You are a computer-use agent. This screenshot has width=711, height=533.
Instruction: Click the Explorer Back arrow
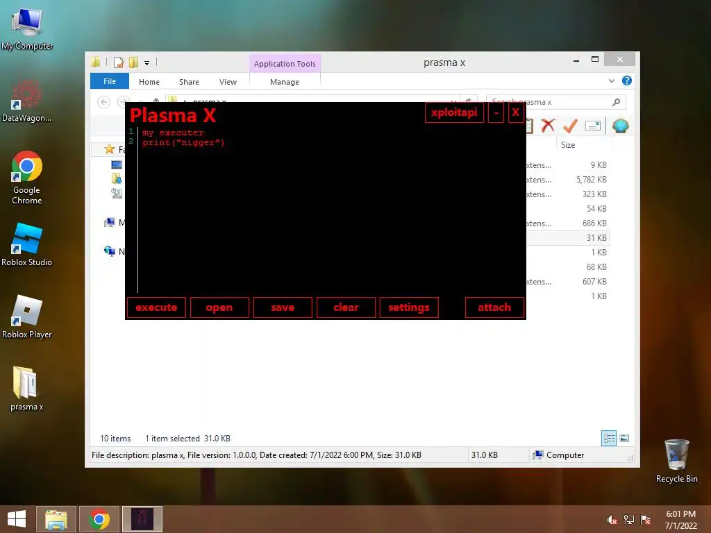click(x=104, y=101)
